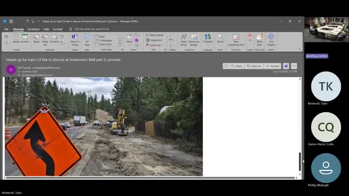Open Viva Insights add-in
Screen dimensions: 349x196
click(271, 40)
